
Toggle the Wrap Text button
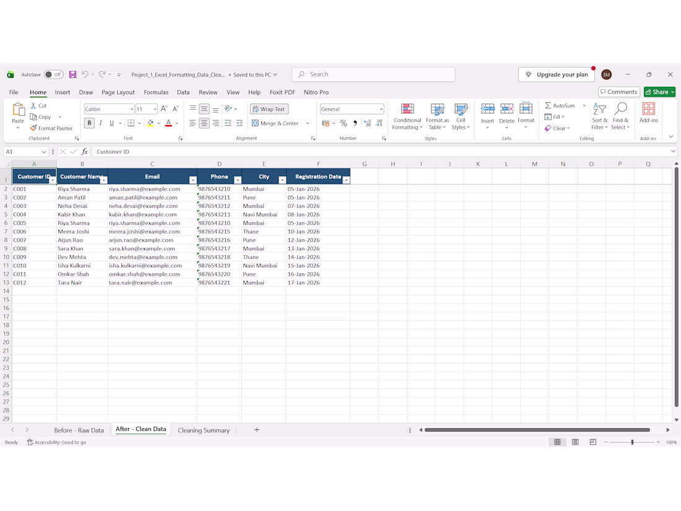(x=269, y=109)
